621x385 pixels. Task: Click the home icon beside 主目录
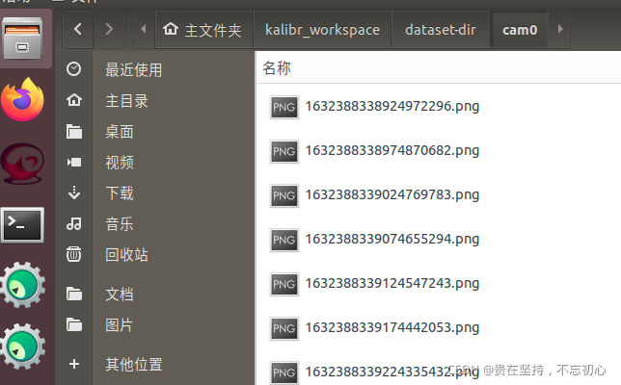tap(74, 100)
